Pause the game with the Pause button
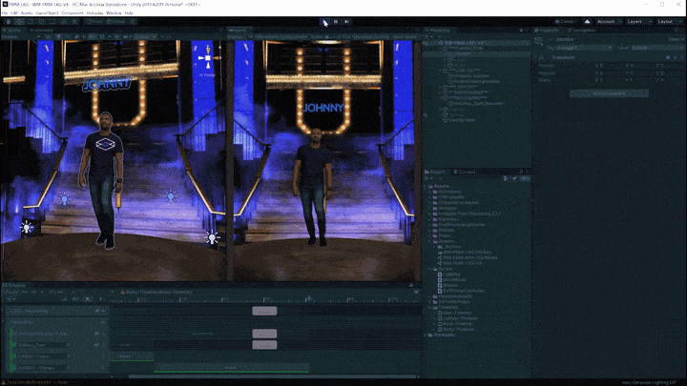Image resolution: width=687 pixels, height=386 pixels. (336, 21)
